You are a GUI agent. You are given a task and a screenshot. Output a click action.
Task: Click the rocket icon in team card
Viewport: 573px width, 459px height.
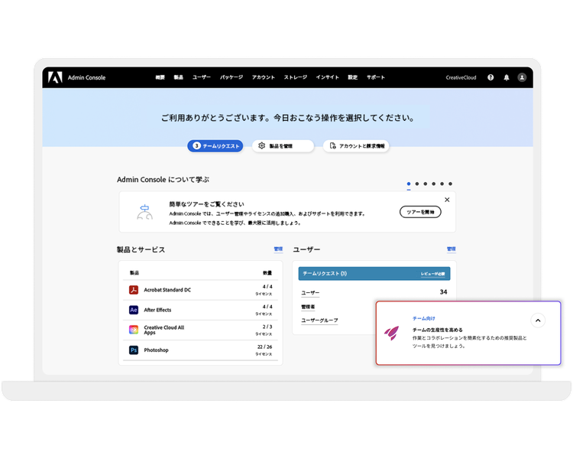tap(392, 333)
